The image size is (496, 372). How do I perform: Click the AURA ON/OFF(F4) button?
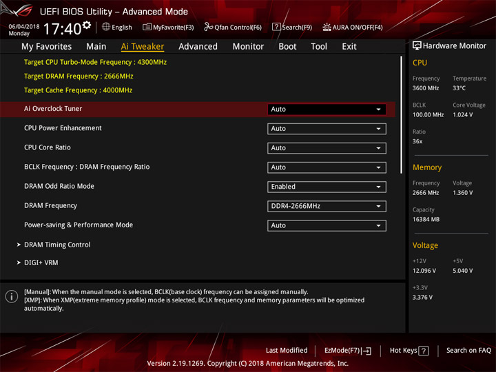pyautogui.click(x=353, y=27)
